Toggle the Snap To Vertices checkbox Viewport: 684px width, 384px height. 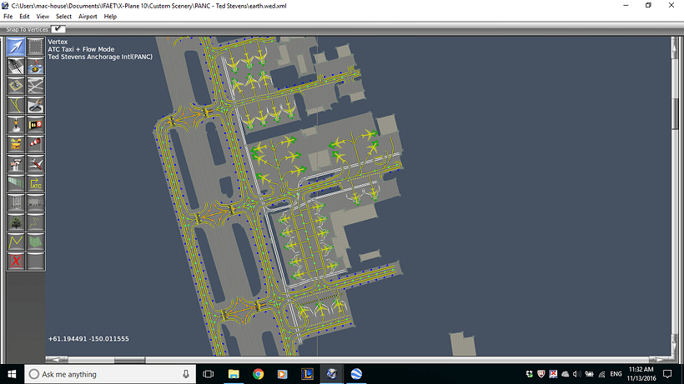(x=58, y=29)
